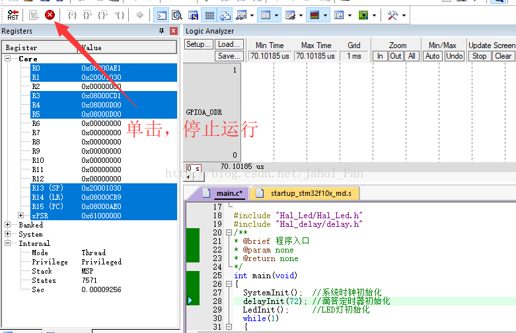Expand the xPSR register node

click(x=20, y=216)
